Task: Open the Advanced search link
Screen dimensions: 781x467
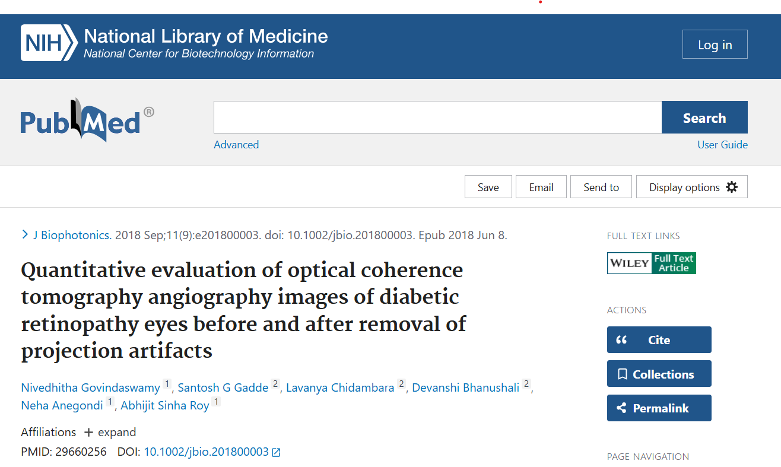Action: (x=236, y=144)
